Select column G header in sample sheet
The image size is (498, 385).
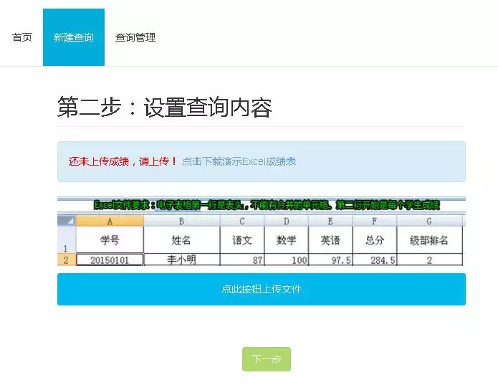pos(429,221)
